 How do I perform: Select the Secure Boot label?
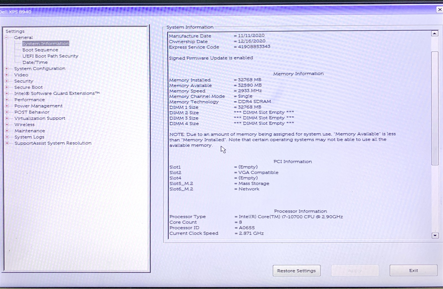coord(28,87)
